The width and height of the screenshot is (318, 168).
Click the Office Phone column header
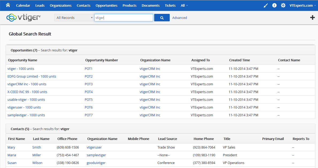(x=67, y=139)
